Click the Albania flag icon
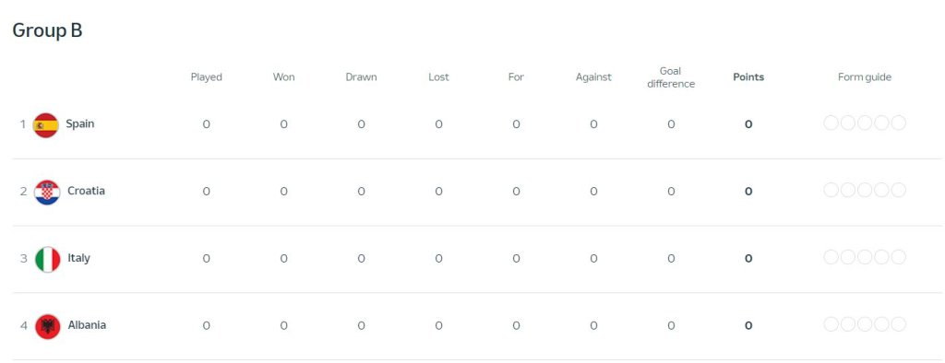The width and height of the screenshot is (945, 363). [x=47, y=326]
